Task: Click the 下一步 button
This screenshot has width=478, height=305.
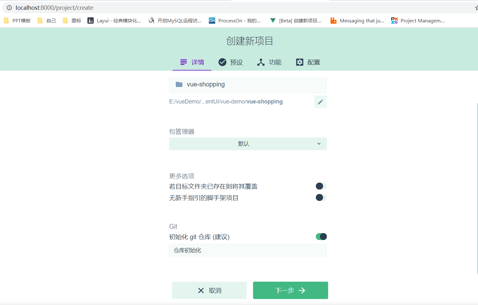Action: [x=290, y=290]
